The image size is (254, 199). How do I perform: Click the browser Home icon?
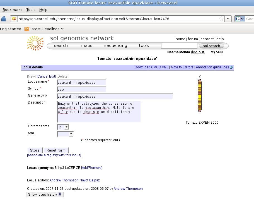pyautogui.click(x=4, y=19)
